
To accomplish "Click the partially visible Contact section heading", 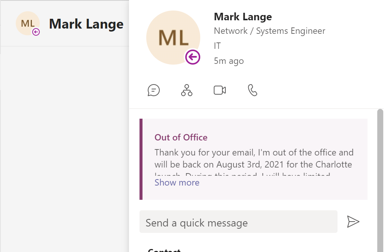I will coord(164,250).
